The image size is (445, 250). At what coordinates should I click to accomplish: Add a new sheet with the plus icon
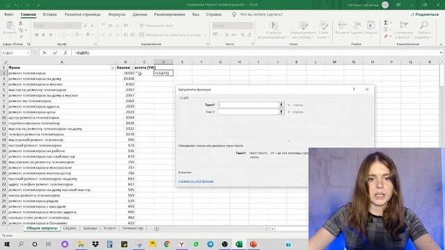click(156, 228)
